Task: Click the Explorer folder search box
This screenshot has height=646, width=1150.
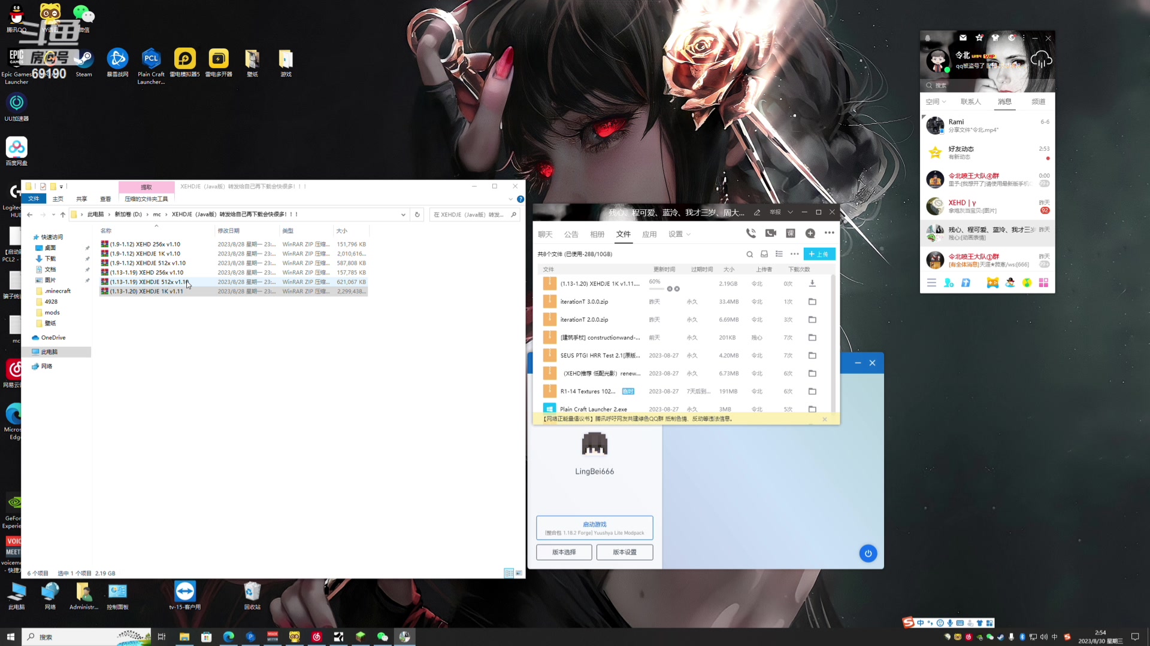Action: coord(474,215)
